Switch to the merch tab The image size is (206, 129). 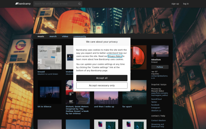pos(53,36)
